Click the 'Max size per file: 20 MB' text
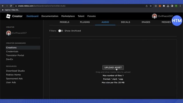This screenshot has height=103, width=183. (113, 83)
